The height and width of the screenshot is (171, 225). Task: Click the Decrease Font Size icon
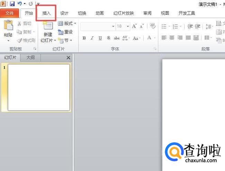142,26
